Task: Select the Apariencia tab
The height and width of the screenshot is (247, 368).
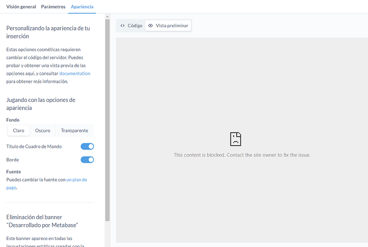Action: pyautogui.click(x=82, y=7)
